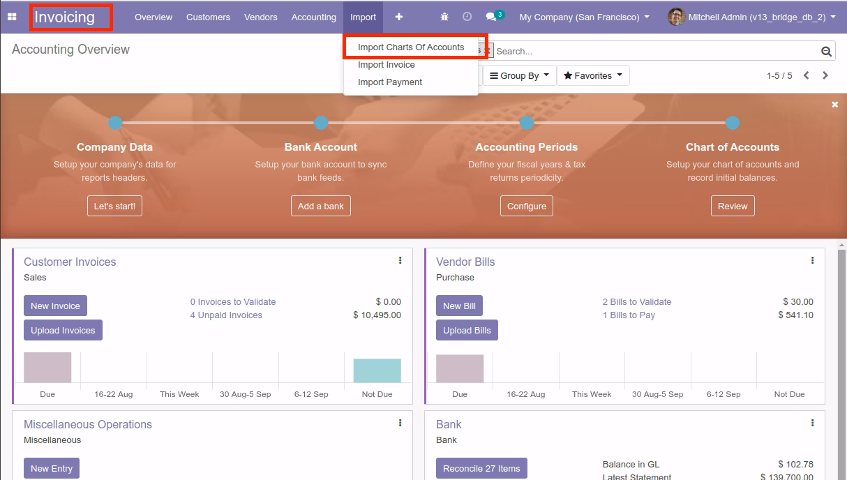Click Mitchell Admin user avatar
847x480 pixels.
pyautogui.click(x=676, y=17)
